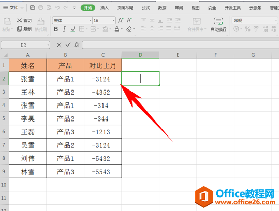This screenshot has width=279, height=211.
Task: Apply cell borders icon
Action: tap(82, 29)
